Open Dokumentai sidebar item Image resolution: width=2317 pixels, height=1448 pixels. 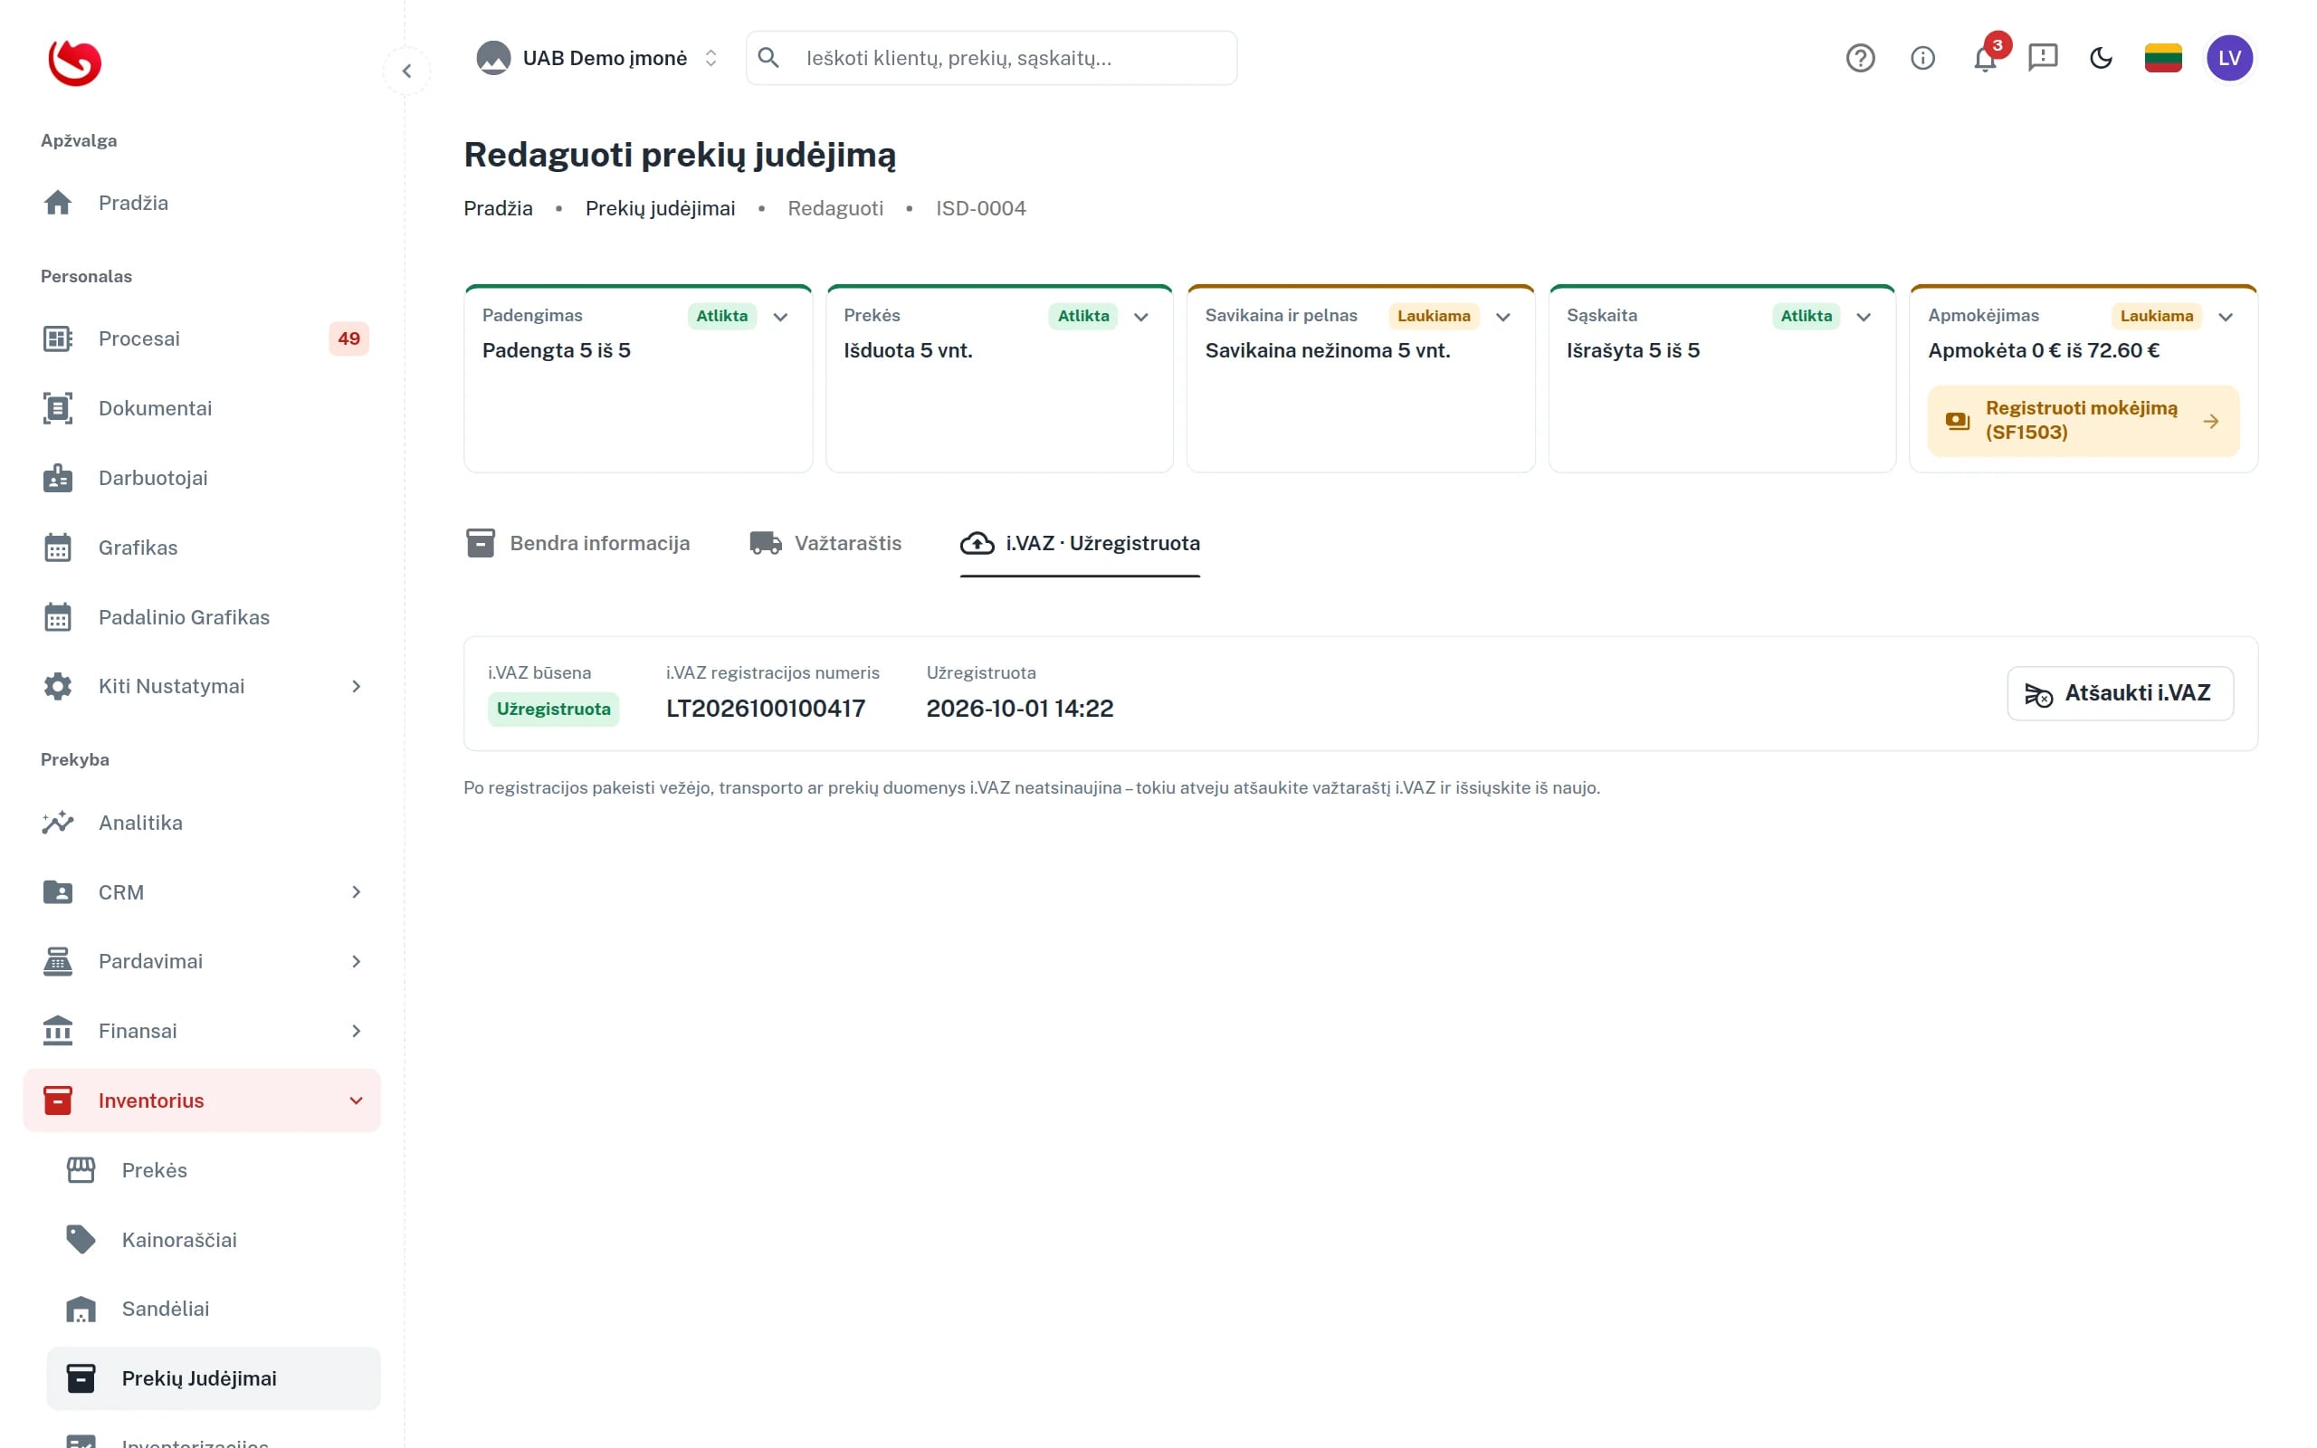pyautogui.click(x=202, y=408)
